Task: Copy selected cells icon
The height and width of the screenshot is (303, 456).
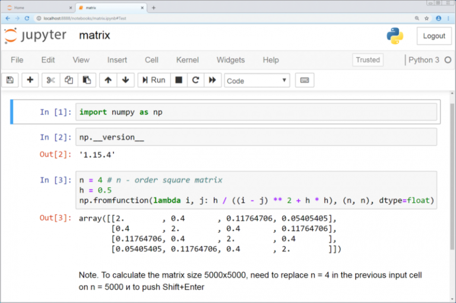Action: point(69,80)
